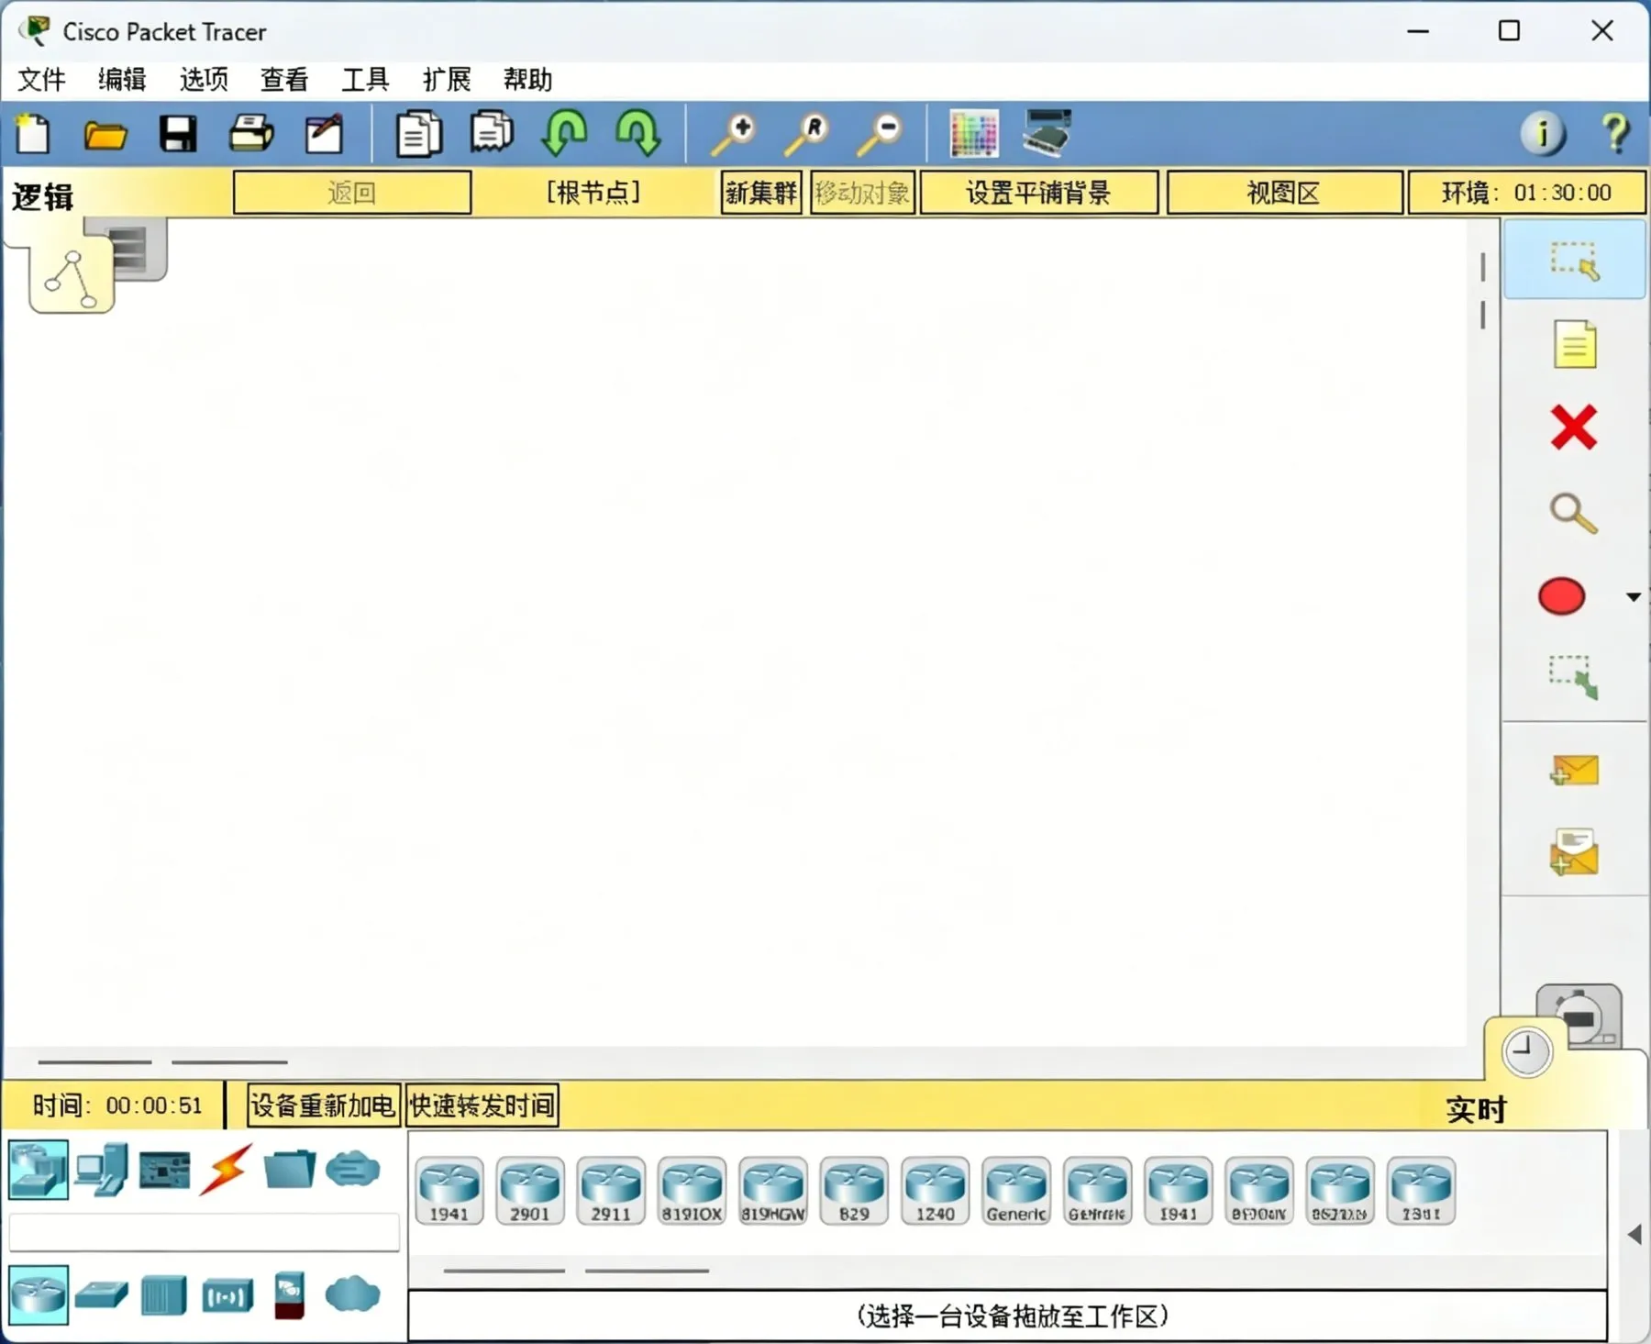
Task: Paste with the clipboard documents icon
Action: click(492, 133)
